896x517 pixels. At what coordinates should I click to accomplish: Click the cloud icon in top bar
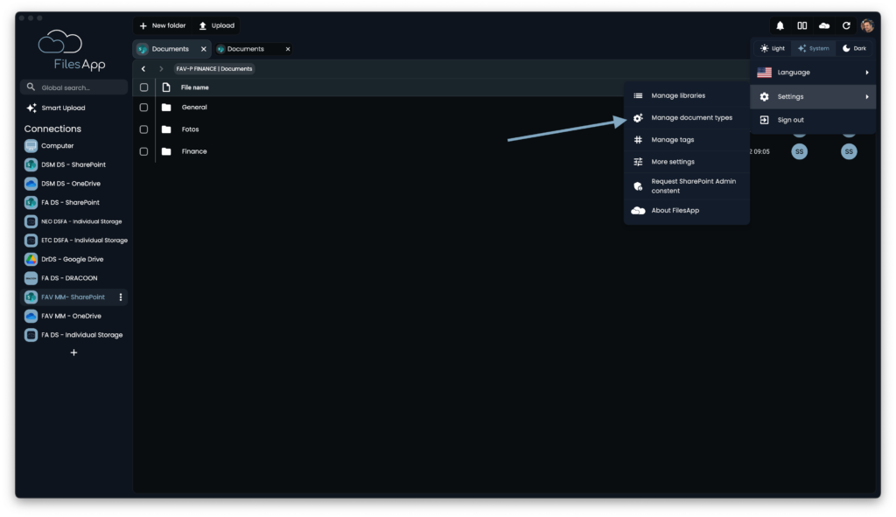point(824,25)
